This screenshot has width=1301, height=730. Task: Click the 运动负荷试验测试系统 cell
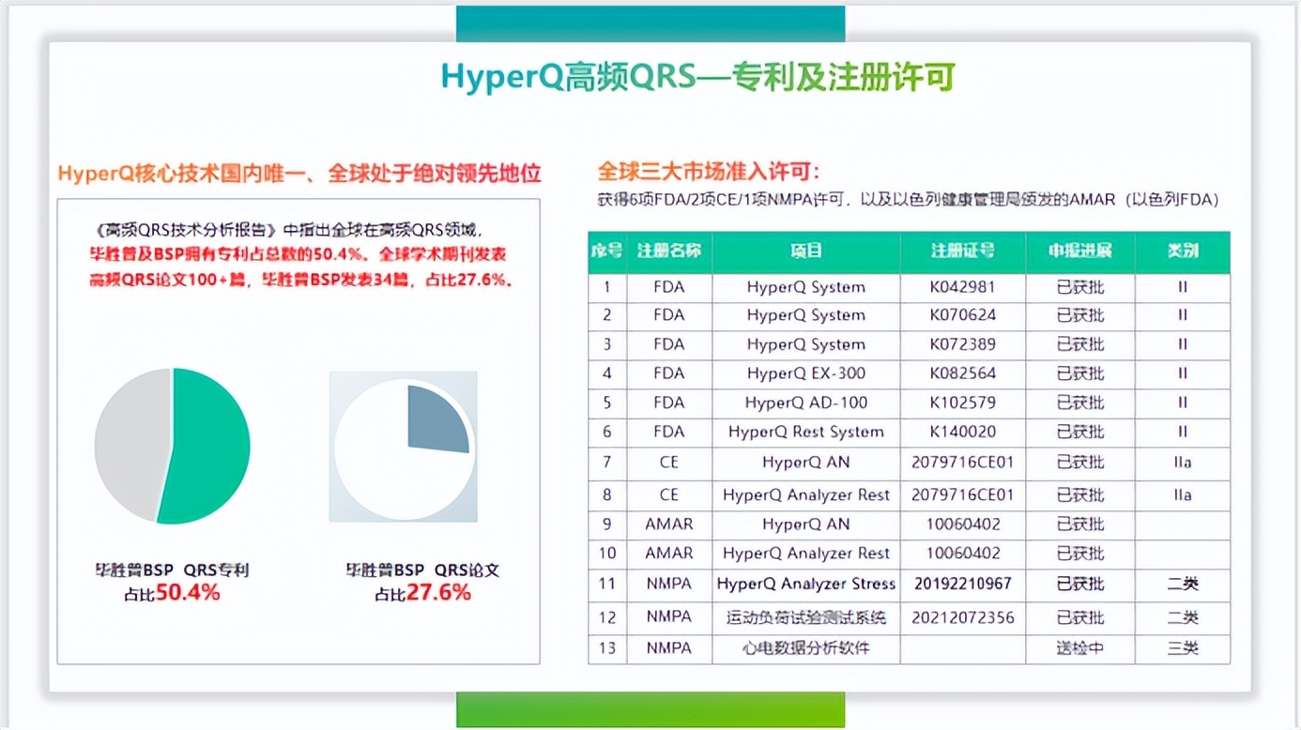[805, 617]
